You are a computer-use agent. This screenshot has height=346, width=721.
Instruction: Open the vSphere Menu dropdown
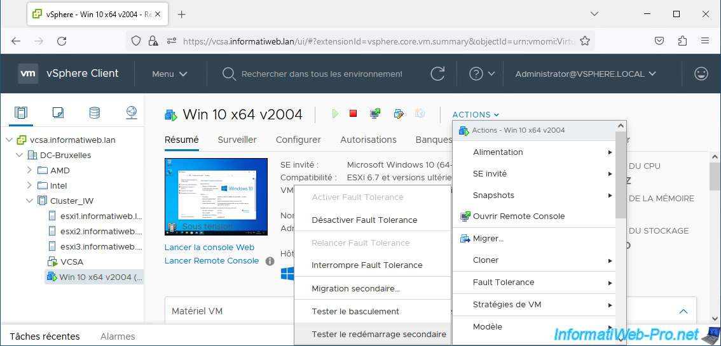(x=169, y=74)
